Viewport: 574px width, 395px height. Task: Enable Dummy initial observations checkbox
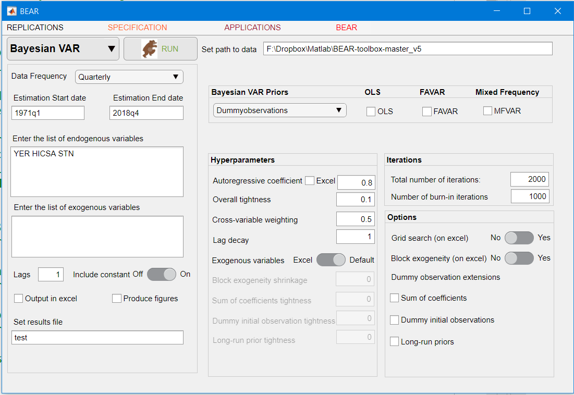pos(395,319)
